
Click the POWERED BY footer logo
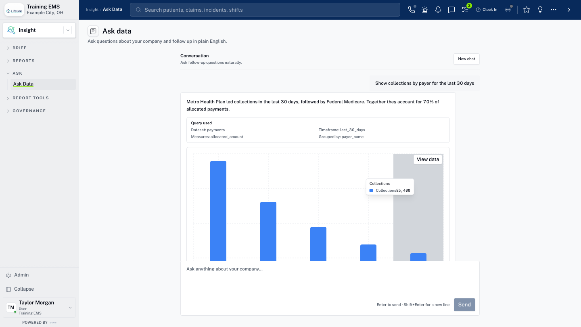(x=53, y=323)
